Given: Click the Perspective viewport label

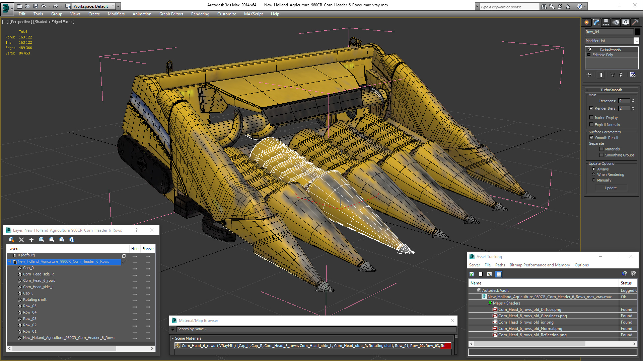Looking at the screenshot, I should (21, 22).
